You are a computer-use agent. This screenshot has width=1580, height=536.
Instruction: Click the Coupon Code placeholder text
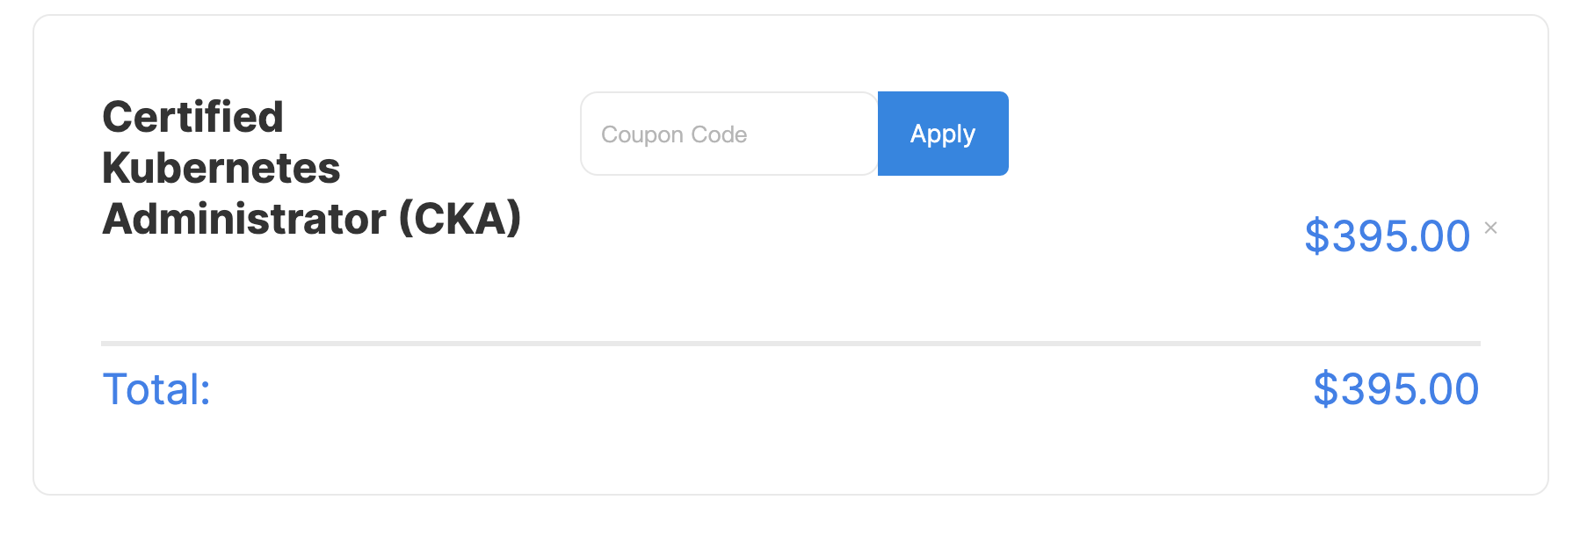(674, 134)
